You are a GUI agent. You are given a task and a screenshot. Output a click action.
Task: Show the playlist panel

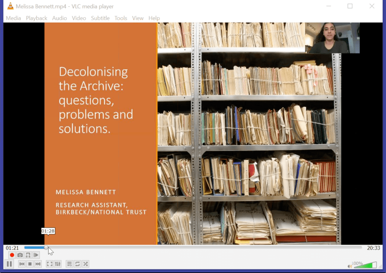pyautogui.click(x=69, y=264)
